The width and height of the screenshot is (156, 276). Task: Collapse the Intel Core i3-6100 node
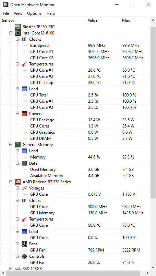point(11,33)
